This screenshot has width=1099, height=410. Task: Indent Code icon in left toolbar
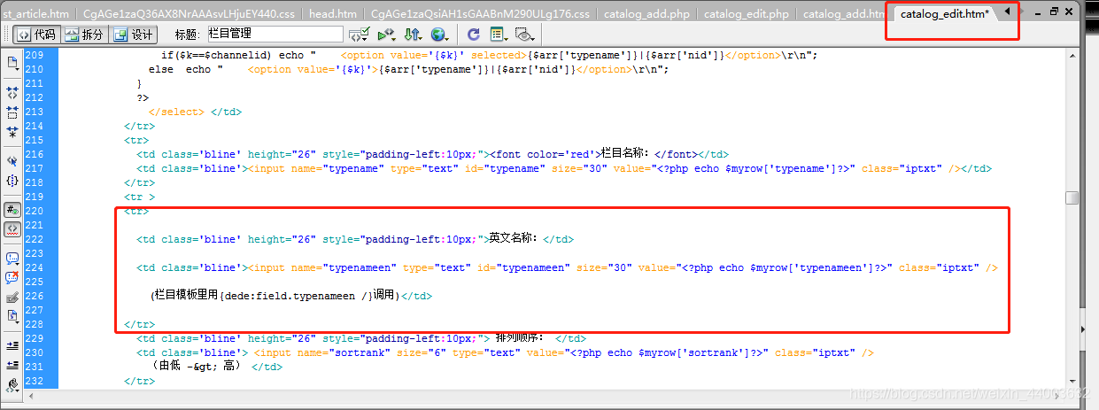(x=12, y=345)
